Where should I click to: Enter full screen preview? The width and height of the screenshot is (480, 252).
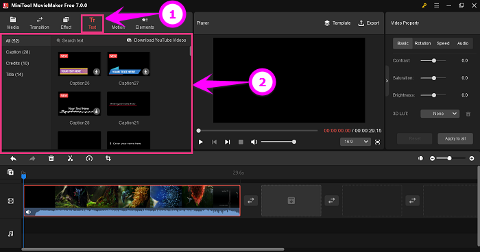click(377, 142)
